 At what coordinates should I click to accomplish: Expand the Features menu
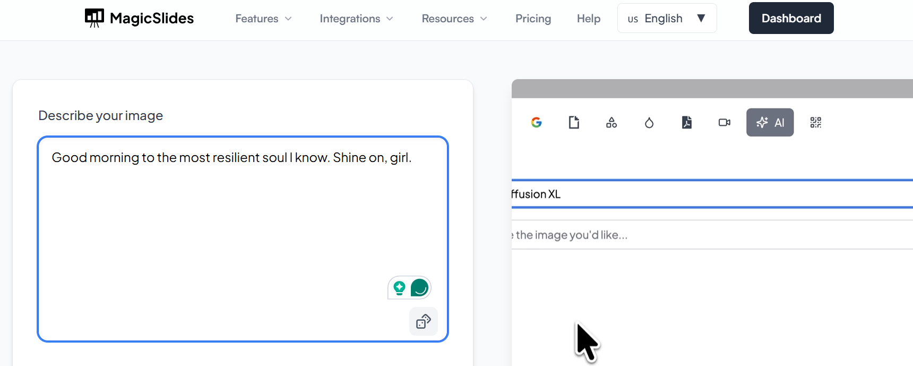tap(263, 19)
